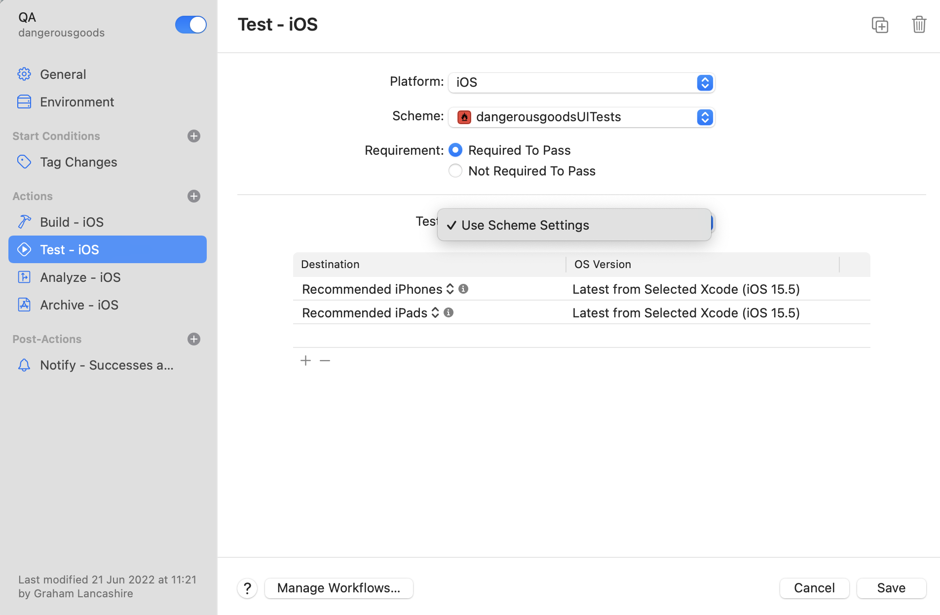
Task: Click the Notify bell icon
Action: click(x=24, y=365)
